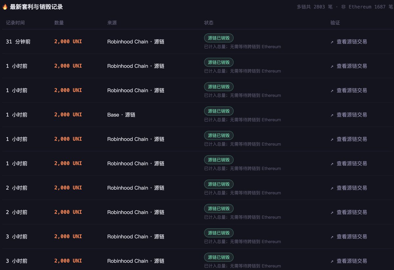The width and height of the screenshot is (394, 270).
Task: Click the arrow icon in the first 2 小时前 row
Action: pyautogui.click(x=332, y=188)
